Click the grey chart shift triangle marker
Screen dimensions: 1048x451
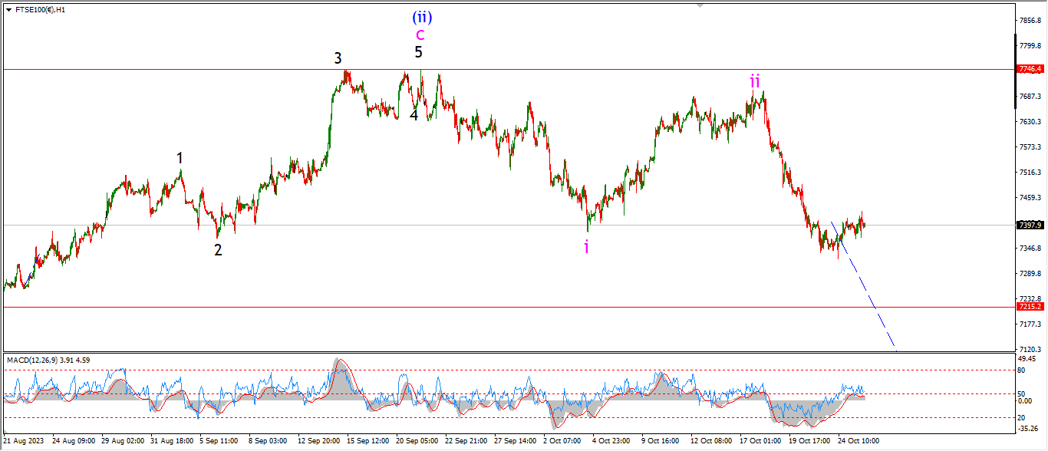click(x=699, y=5)
